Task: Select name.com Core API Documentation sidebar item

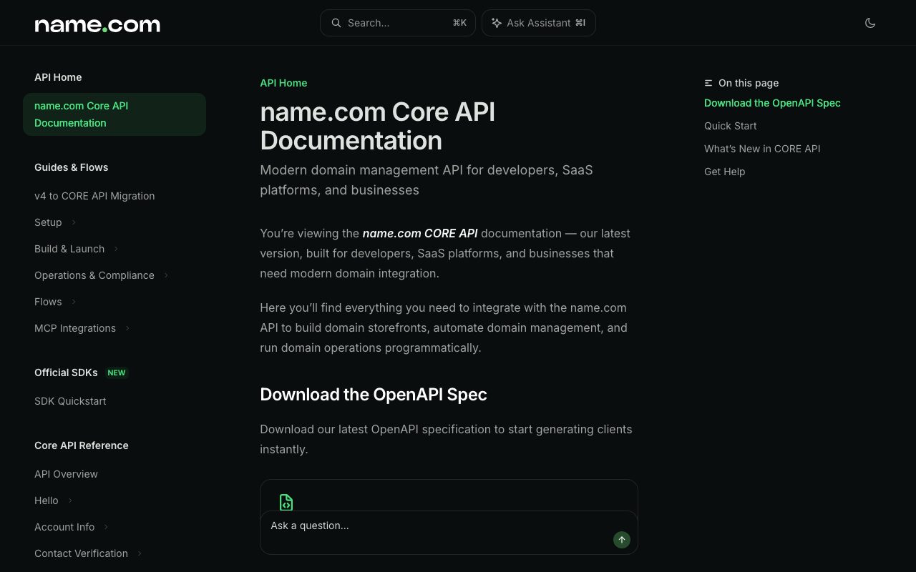Action: tap(114, 114)
